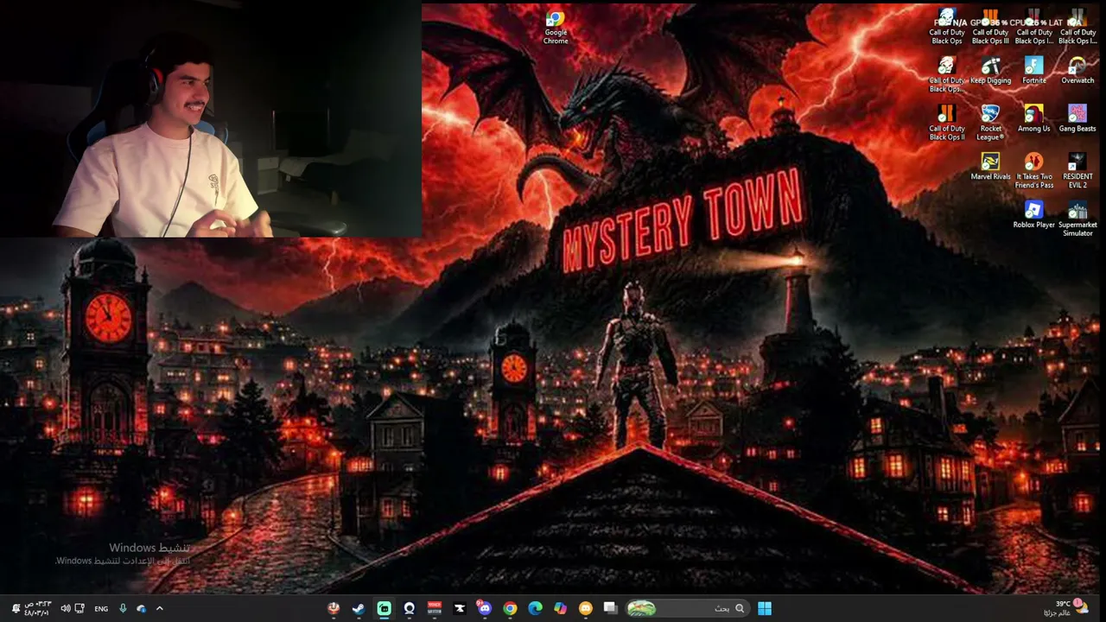Open Google Chrome from the taskbar
This screenshot has height=622, width=1106.
point(510,608)
